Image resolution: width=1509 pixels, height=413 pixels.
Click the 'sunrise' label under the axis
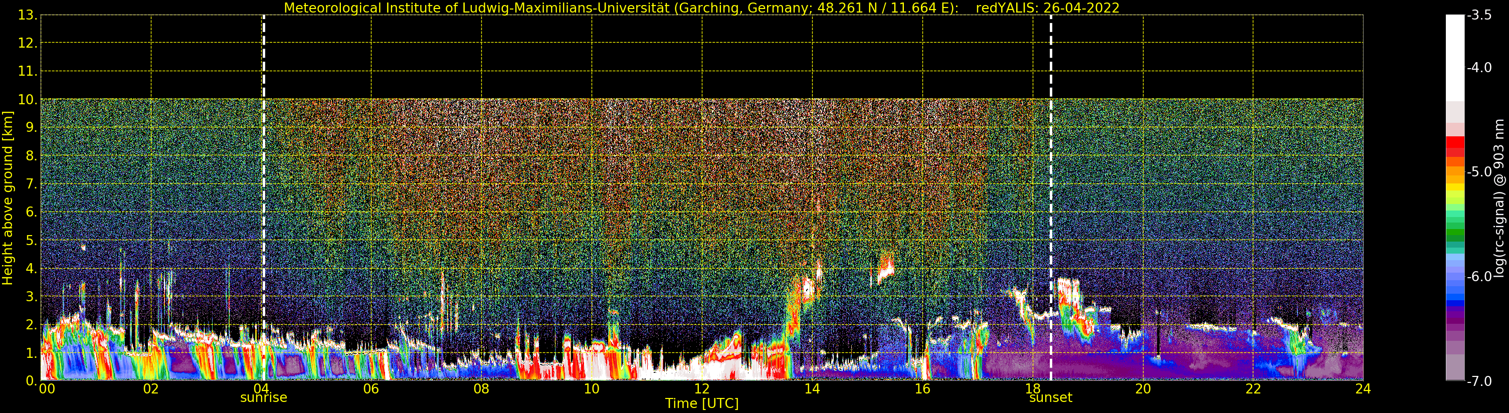tap(264, 398)
